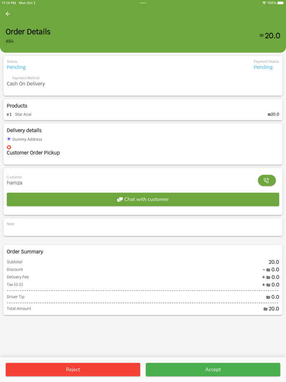Tap the Note input field
The width and height of the screenshot is (286, 382).
[143, 227]
